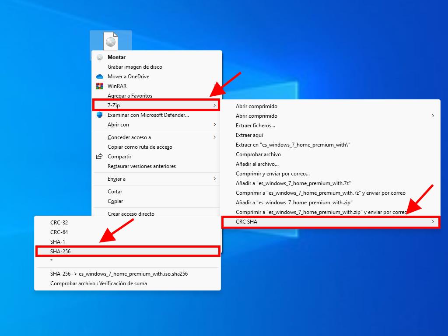Choose Comprimir a .7z y enviar por correo
This screenshot has height=336, width=448.
(331, 193)
